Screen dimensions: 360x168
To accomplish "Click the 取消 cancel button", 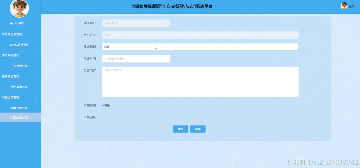I will tap(198, 129).
